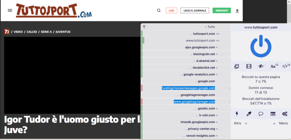291x140 pixels.
Task: Open the uBlock logger icon
Action: point(273,114)
